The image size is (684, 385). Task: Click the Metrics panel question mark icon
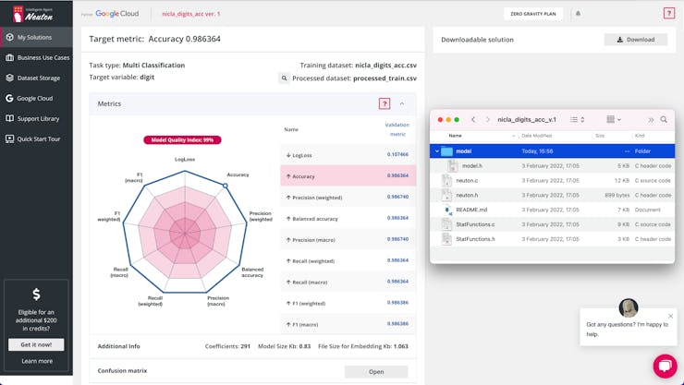(385, 103)
